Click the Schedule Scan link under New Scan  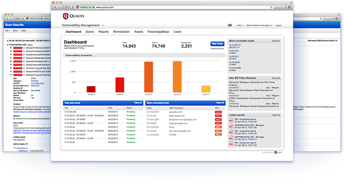tap(217, 49)
